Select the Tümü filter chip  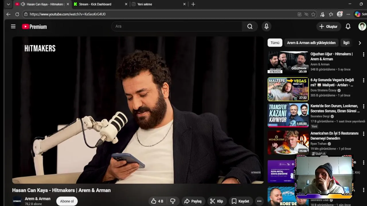(x=275, y=43)
